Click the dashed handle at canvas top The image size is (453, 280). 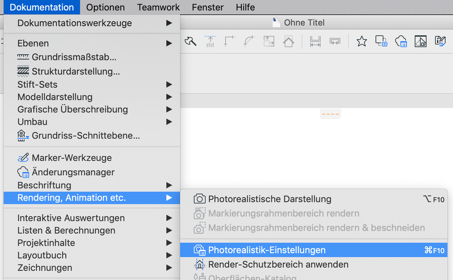[330, 114]
